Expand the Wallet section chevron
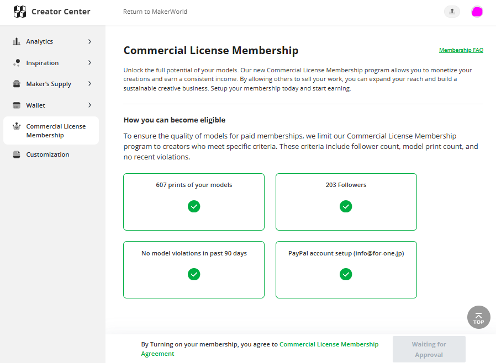Image resolution: width=496 pixels, height=363 pixels. [90, 105]
